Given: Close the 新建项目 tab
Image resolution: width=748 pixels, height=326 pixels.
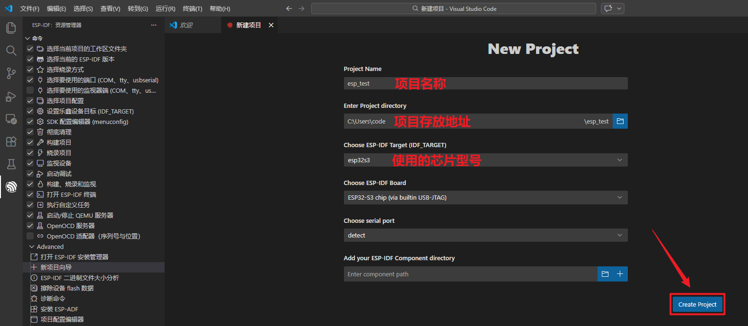Looking at the screenshot, I should [271, 25].
